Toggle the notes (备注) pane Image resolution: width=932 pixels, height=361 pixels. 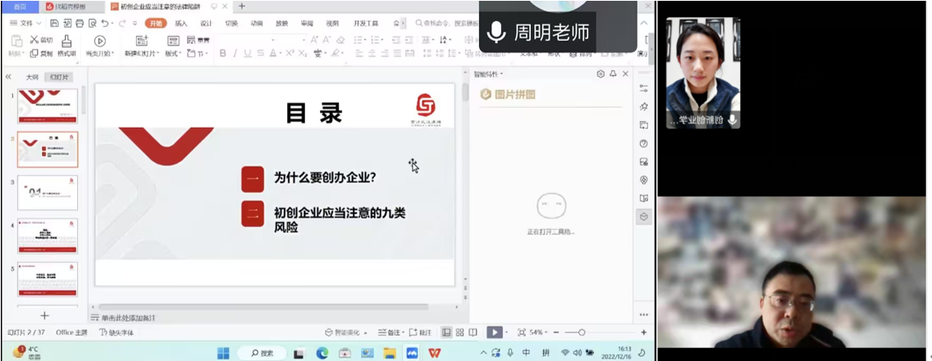point(390,332)
